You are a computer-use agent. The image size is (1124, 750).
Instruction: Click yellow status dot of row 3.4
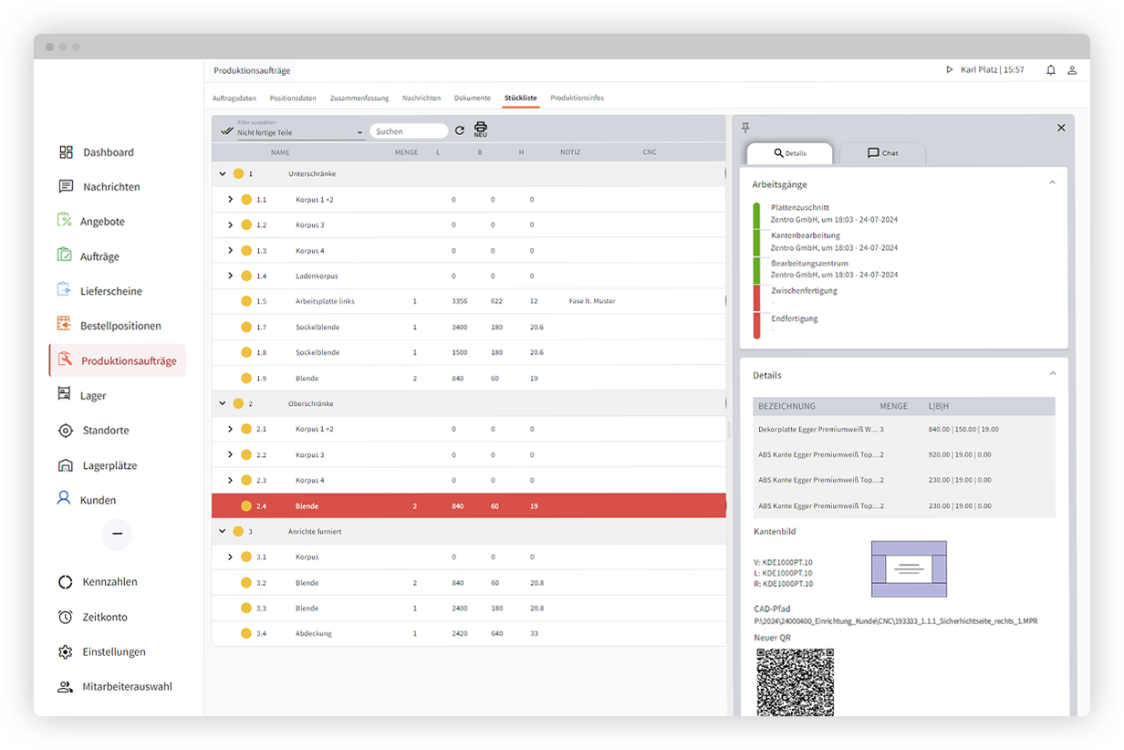pyautogui.click(x=246, y=633)
